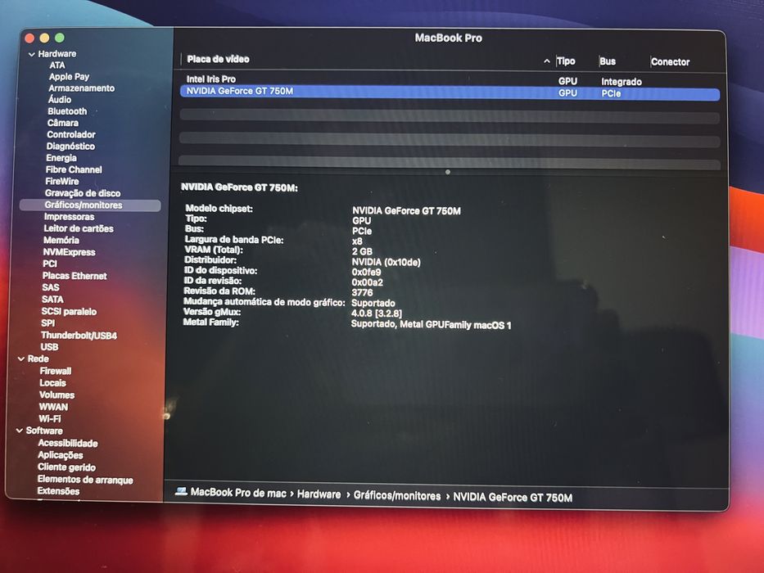The width and height of the screenshot is (764, 573).
Task: Select Volumes under Rede
Action: (x=57, y=395)
